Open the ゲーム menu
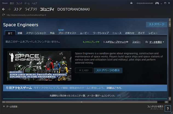 coord(27,3)
